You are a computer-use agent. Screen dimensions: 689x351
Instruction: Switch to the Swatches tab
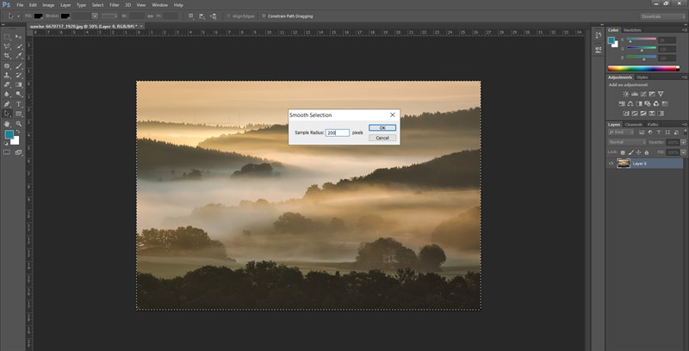point(633,30)
